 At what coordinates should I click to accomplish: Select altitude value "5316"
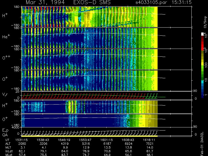(x=86, y=144)
